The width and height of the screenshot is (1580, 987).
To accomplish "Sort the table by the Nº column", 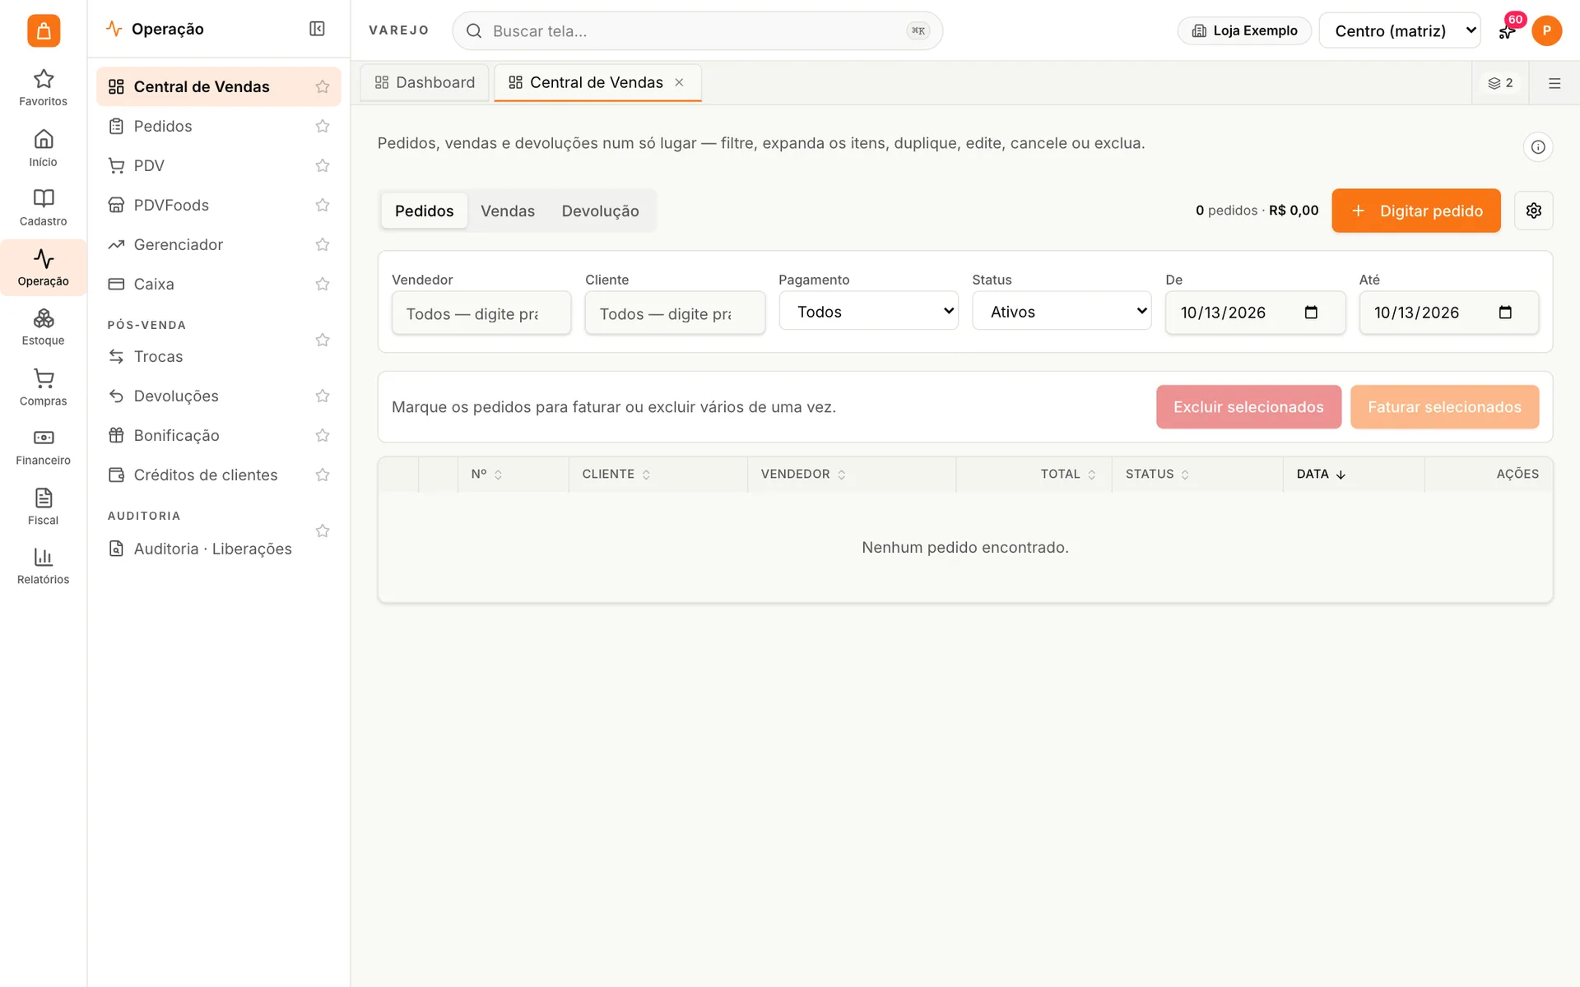I will (486, 475).
